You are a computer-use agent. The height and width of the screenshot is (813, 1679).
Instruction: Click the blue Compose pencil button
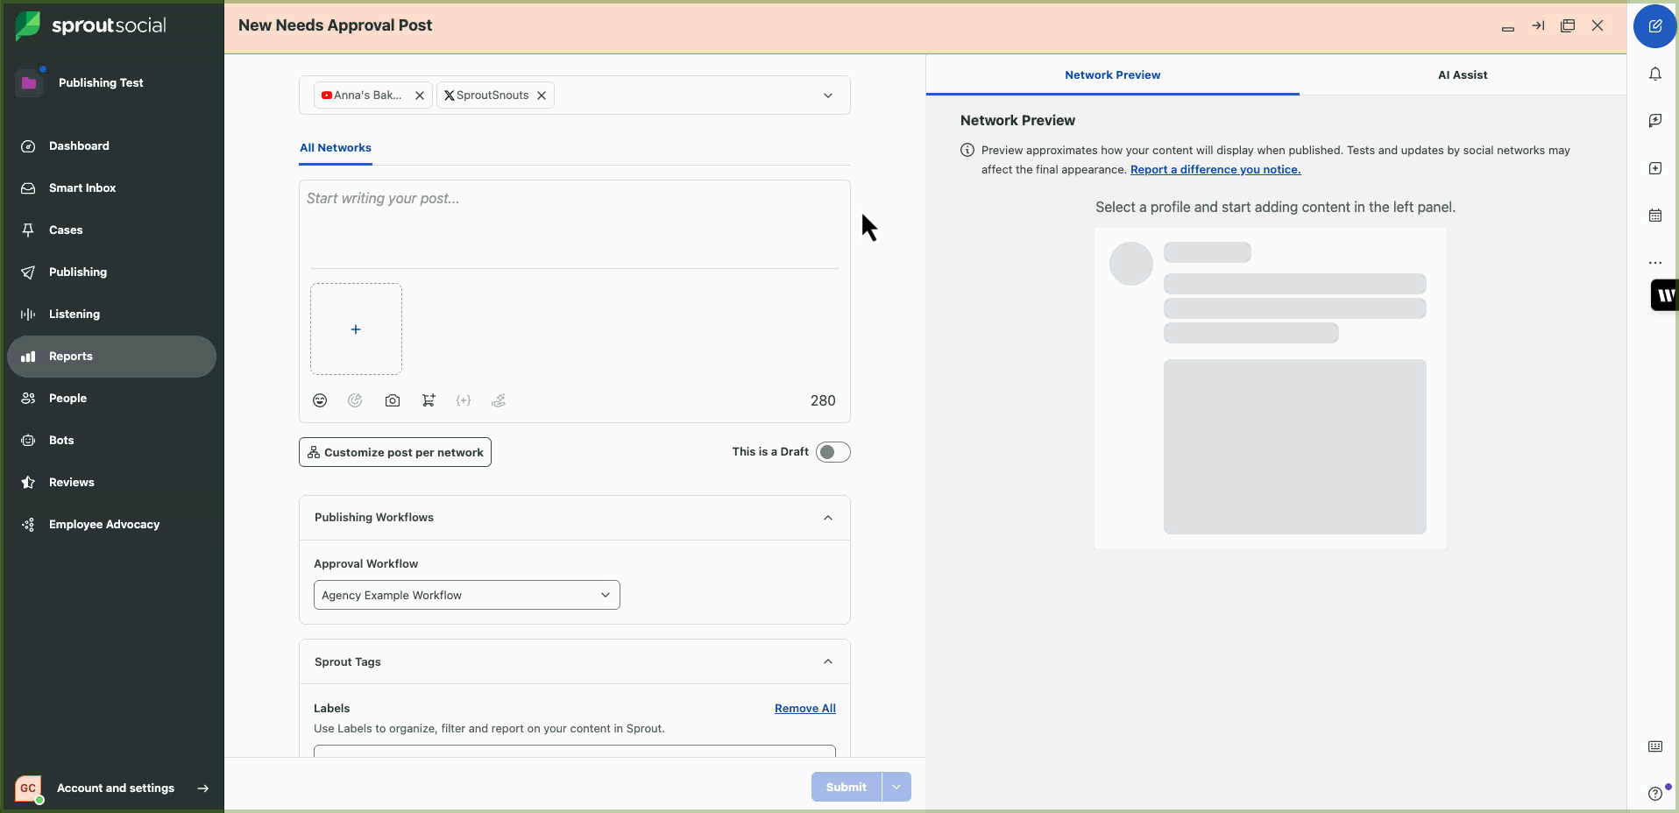(1655, 26)
